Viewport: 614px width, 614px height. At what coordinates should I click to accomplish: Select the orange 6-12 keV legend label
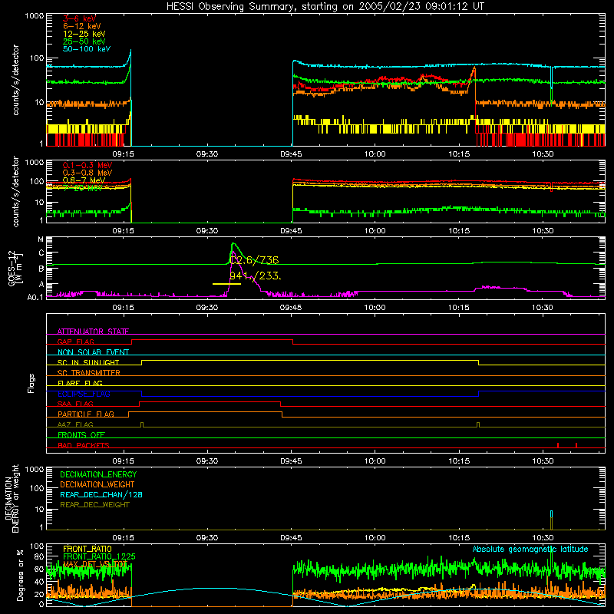[x=81, y=26]
